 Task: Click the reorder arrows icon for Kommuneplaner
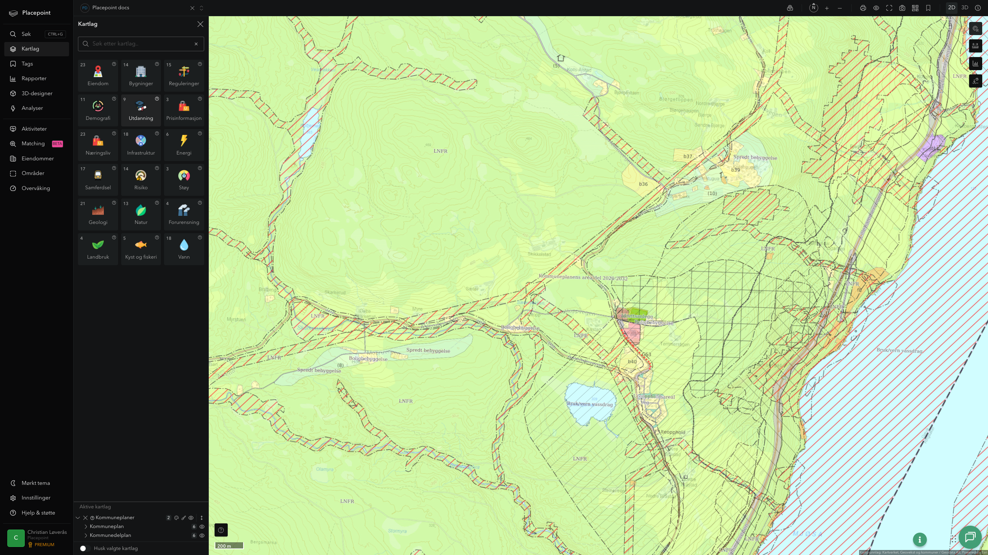click(x=201, y=518)
